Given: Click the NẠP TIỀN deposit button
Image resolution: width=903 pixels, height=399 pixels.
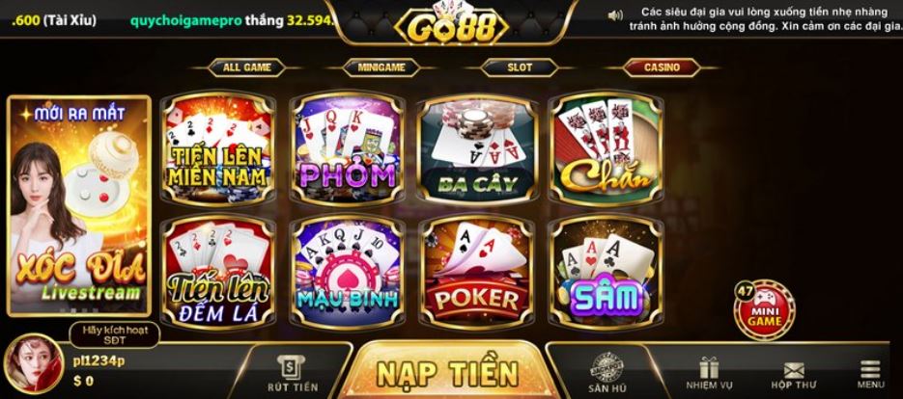Looking at the screenshot, I should pos(447,372).
